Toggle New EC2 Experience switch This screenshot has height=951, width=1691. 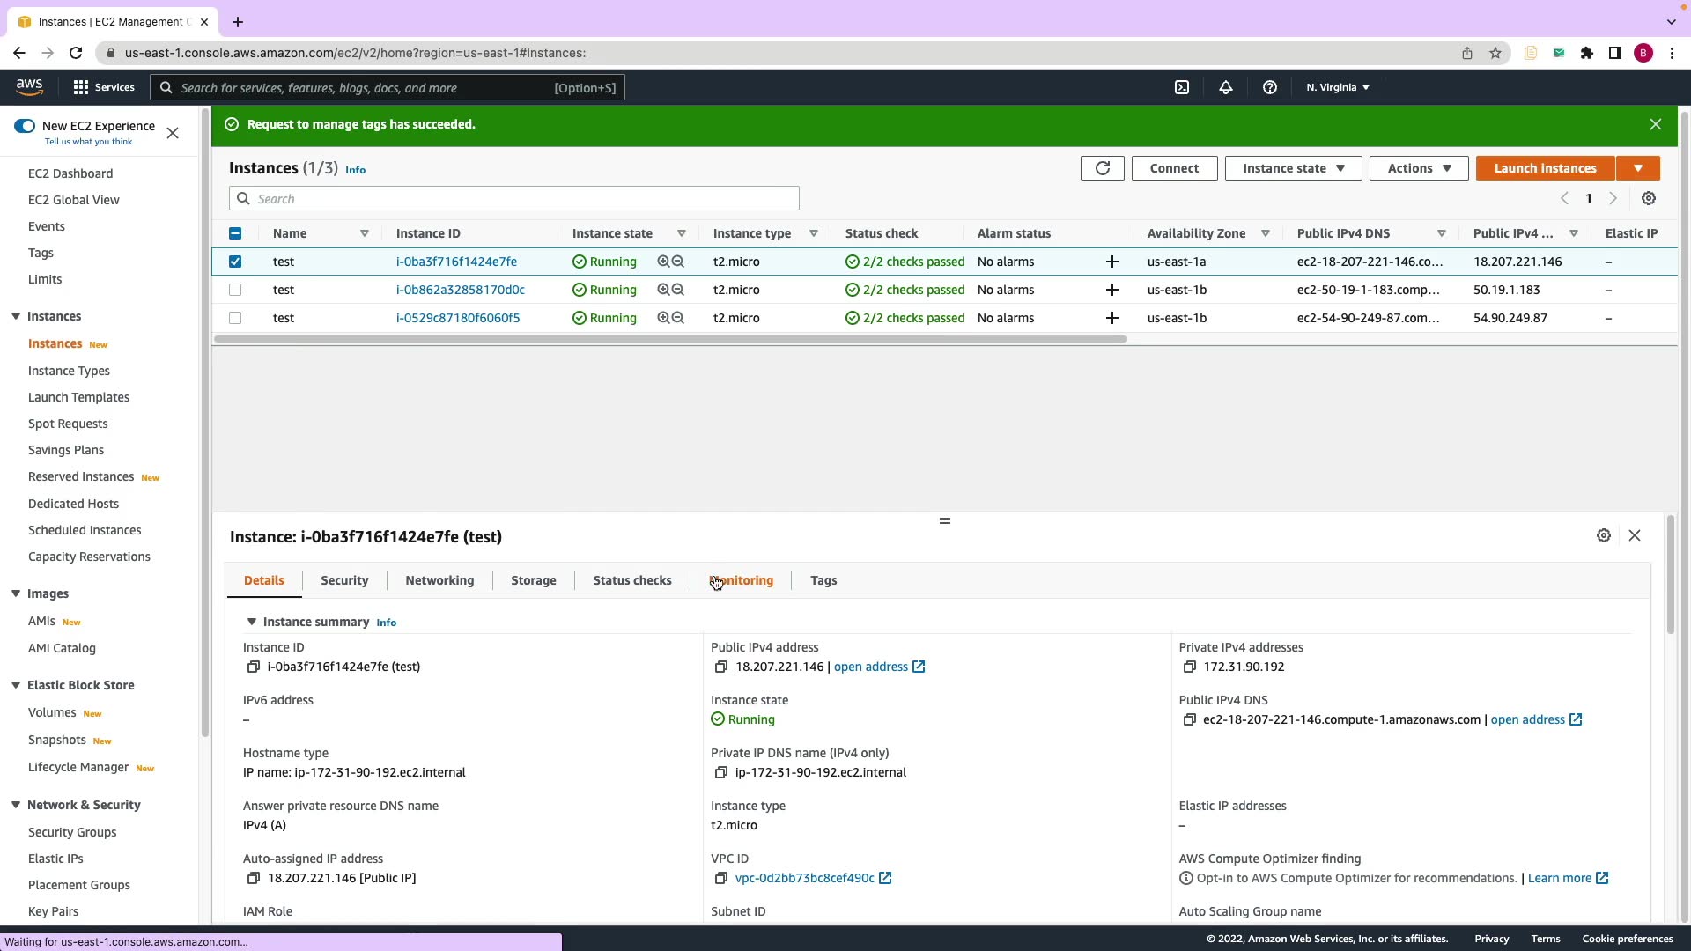coord(25,126)
